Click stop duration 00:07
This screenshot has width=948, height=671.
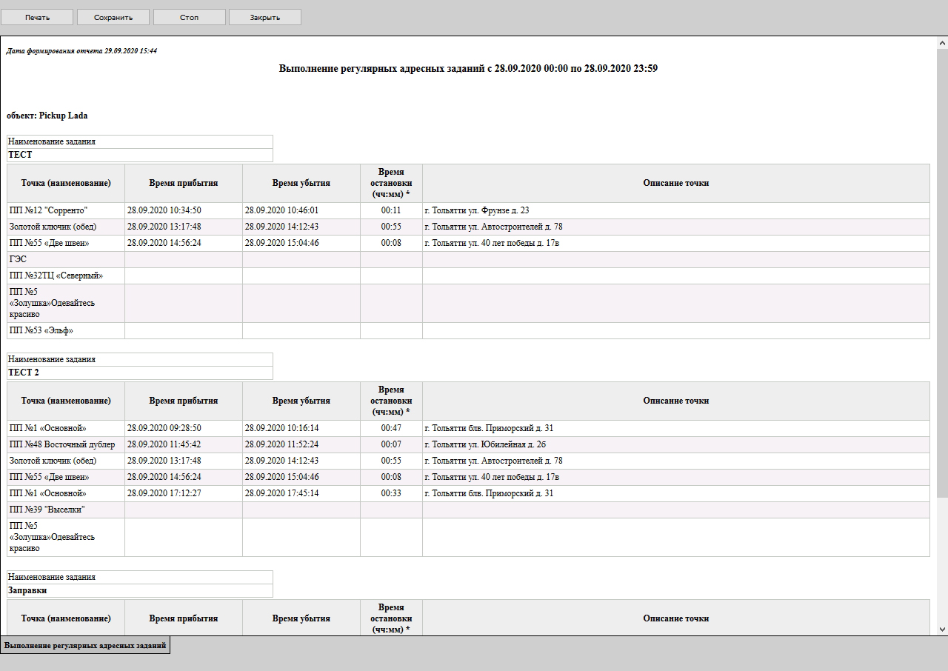(391, 444)
